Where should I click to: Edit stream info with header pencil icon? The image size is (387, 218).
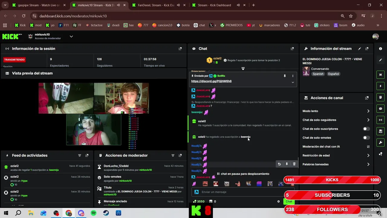tap(359, 48)
